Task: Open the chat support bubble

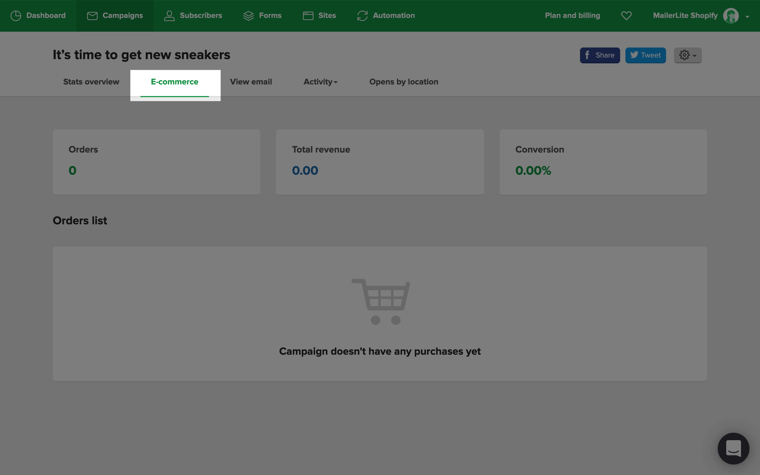Action: coord(733,448)
